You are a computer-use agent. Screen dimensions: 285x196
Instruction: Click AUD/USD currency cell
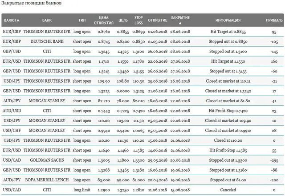[12, 111]
